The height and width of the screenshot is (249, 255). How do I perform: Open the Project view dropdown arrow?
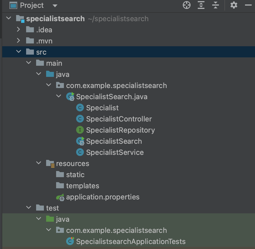click(x=55, y=6)
